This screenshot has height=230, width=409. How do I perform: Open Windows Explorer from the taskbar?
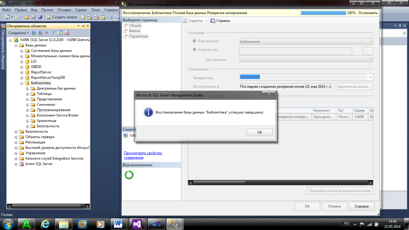pos(64,223)
